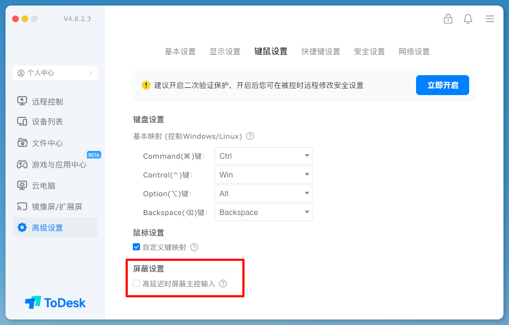The width and height of the screenshot is (509, 325).
Task: Enable the 高延迟时屏蔽主控输入 checkbox
Action: (x=137, y=284)
